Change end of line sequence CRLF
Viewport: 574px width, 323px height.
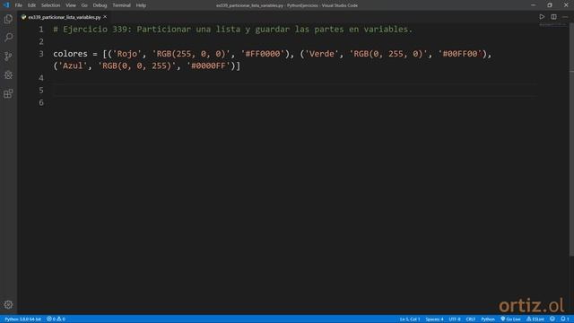[x=470, y=319]
